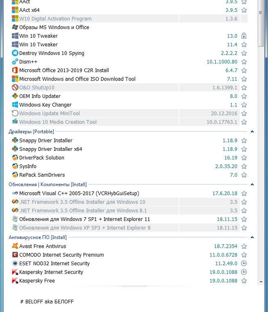
Task: Click the Windows 10 Media Creation Tool icon
Action: click(15, 121)
